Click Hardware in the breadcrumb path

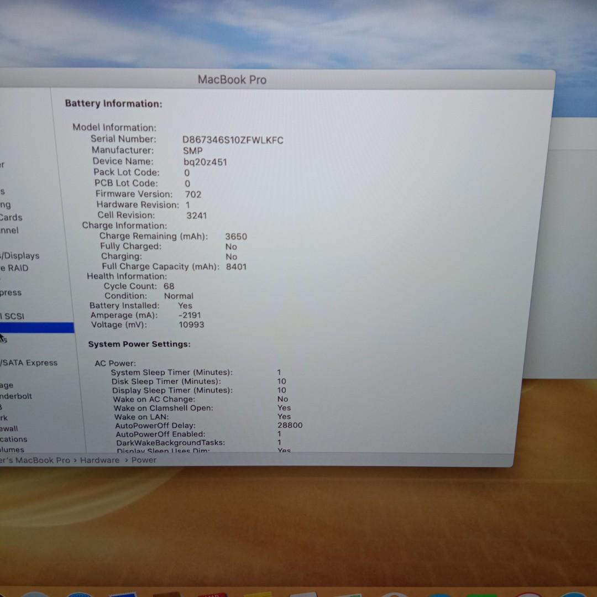99,460
